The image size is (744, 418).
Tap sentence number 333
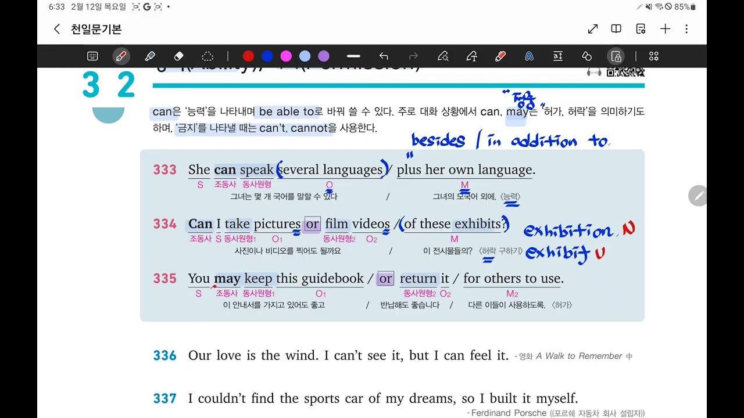pos(164,170)
